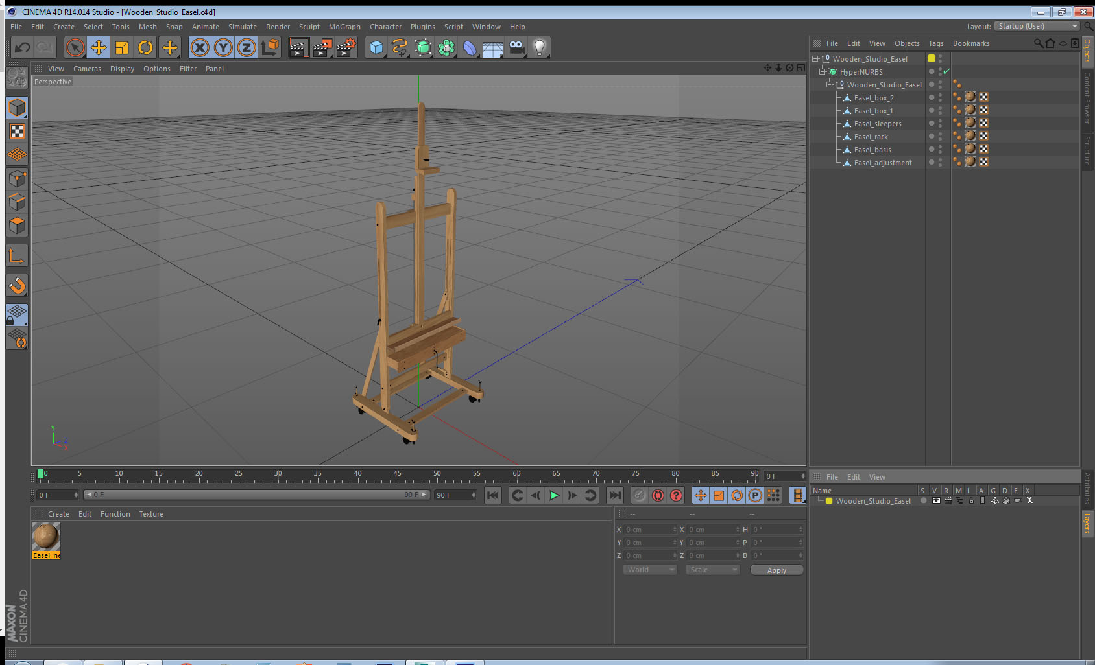Click the viewport maximize toggle icon
Screen dimensions: 1095x665
(x=801, y=68)
